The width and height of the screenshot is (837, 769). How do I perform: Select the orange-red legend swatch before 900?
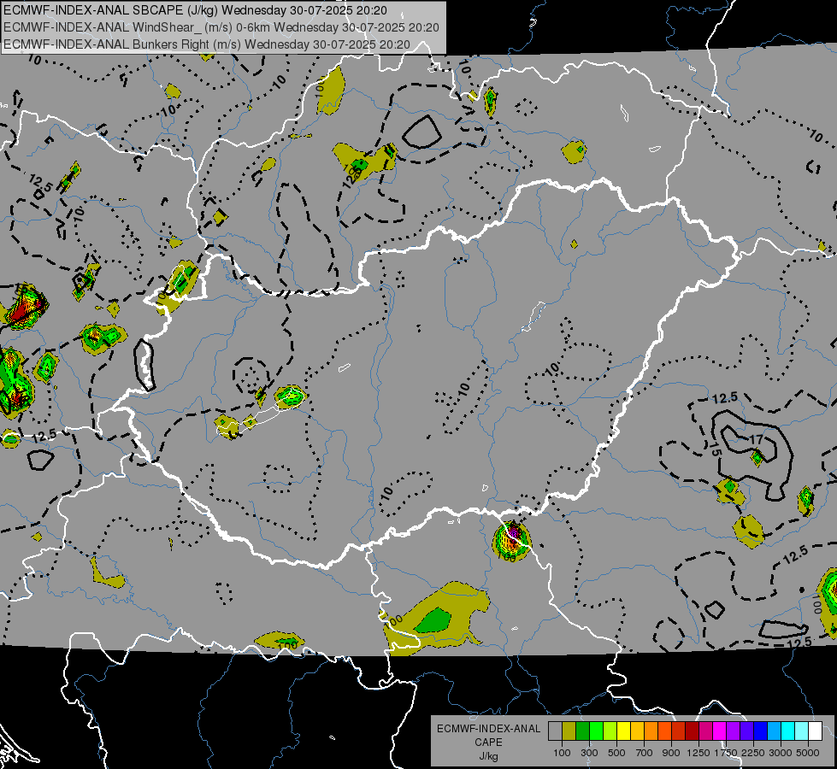664,731
